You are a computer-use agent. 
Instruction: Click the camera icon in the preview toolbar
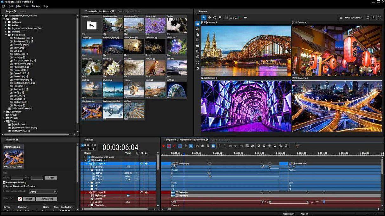click(245, 18)
